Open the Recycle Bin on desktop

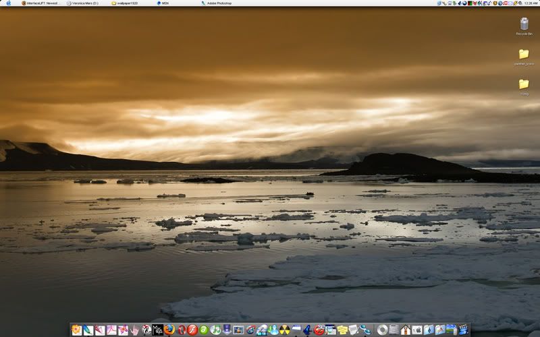(524, 25)
